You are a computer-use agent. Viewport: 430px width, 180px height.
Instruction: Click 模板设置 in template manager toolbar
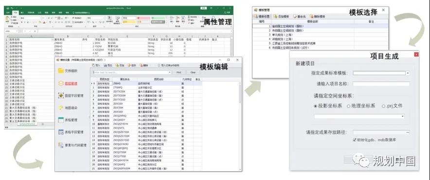point(262,17)
